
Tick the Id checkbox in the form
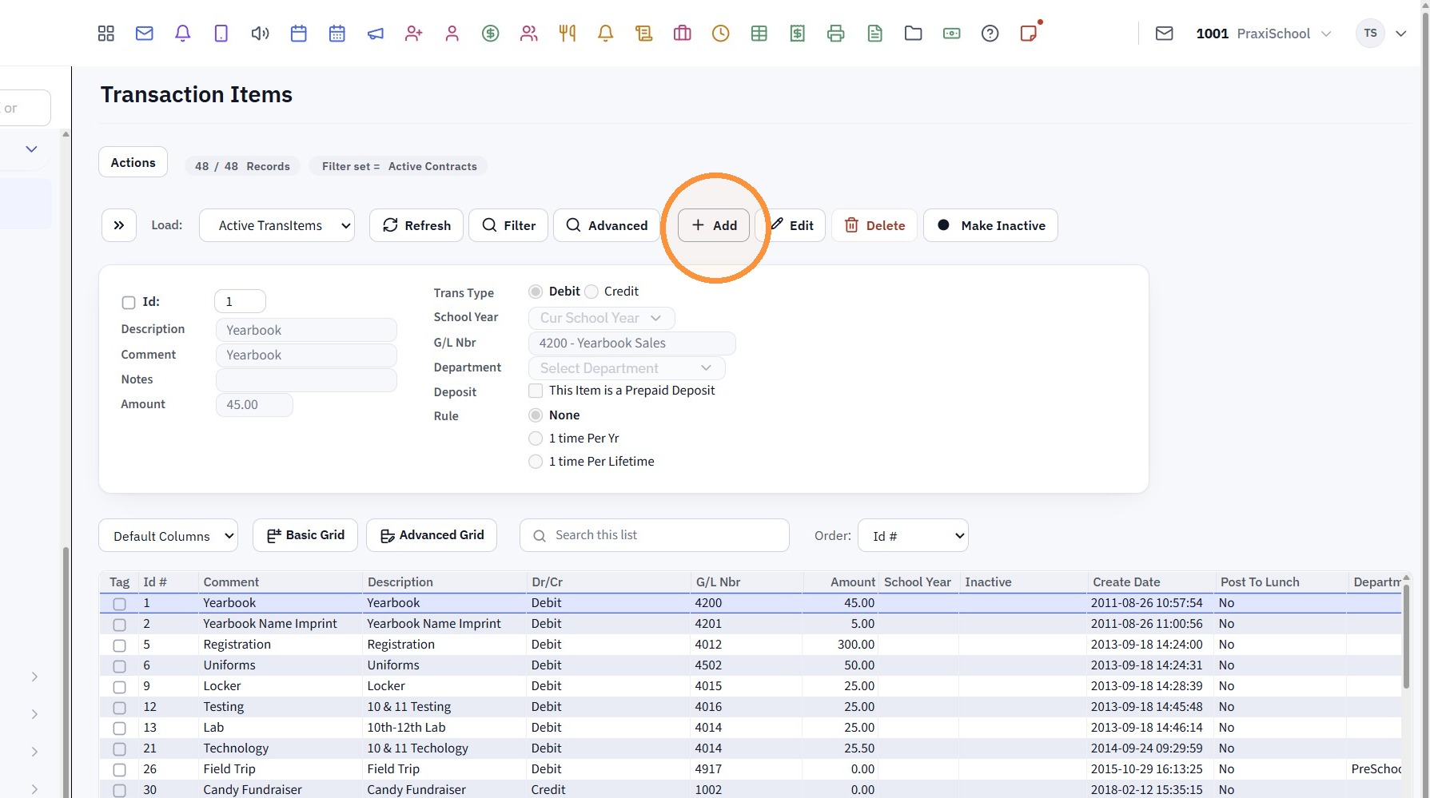[x=129, y=303]
